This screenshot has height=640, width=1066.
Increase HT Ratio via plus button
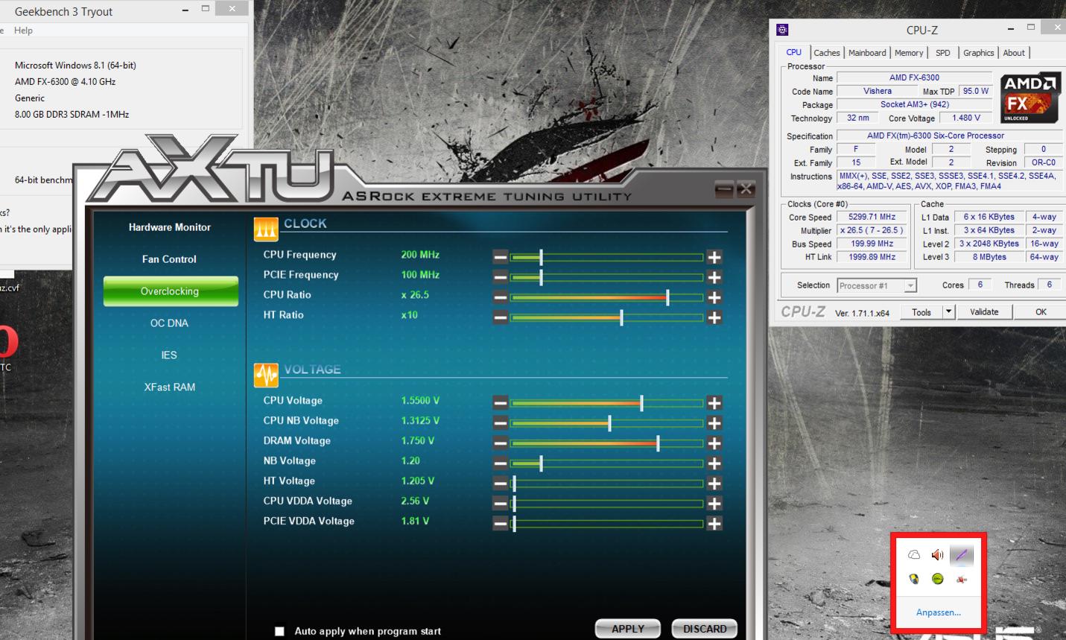714,317
